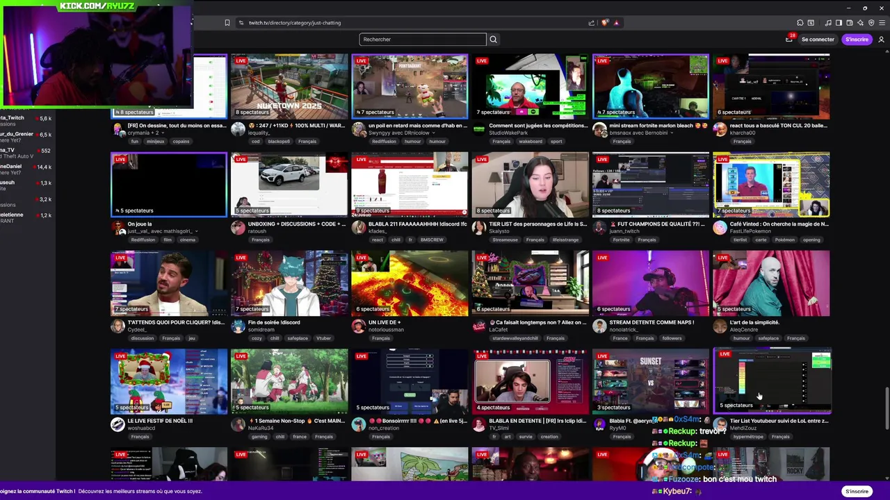Image resolution: width=890 pixels, height=500 pixels.
Task: Open the red curtain AleqCendre stream thumbnail
Action: click(x=771, y=283)
